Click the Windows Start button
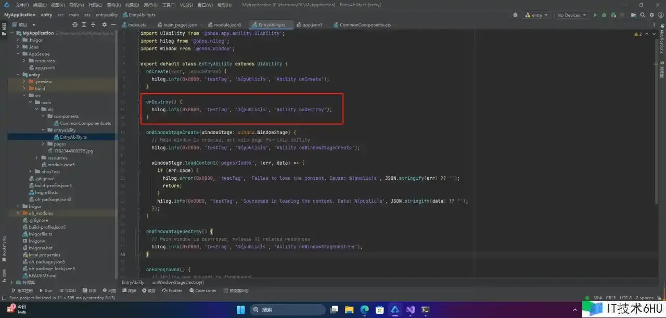The image size is (666, 318). pos(240,310)
